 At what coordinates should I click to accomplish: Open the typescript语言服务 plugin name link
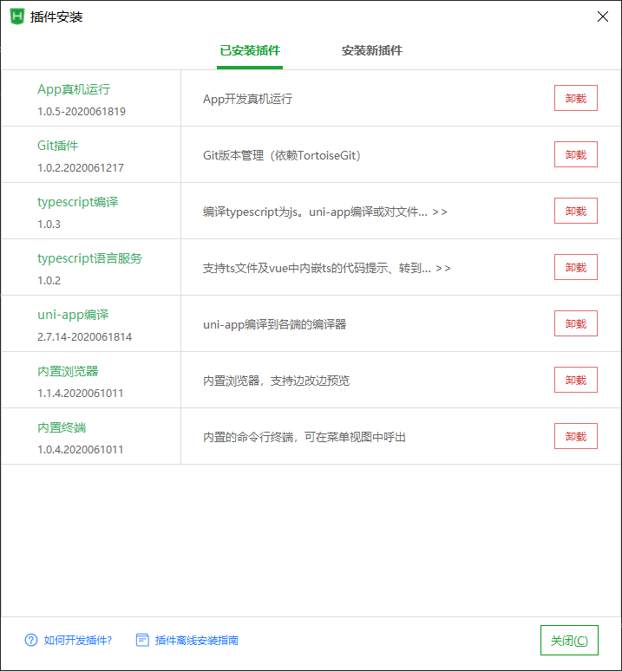pyautogui.click(x=89, y=258)
